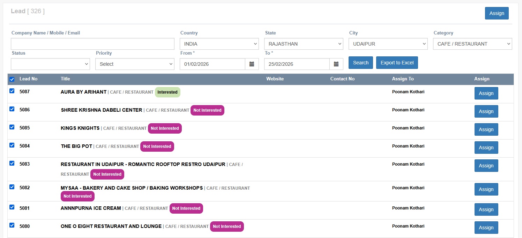Expand the Category dropdown CAFE / RESTAURANT

pos(472,44)
